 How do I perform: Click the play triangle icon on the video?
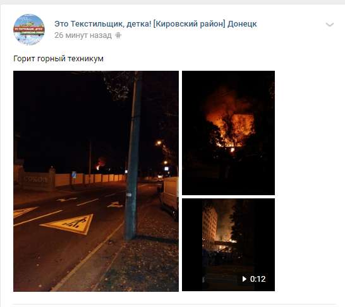245,279
